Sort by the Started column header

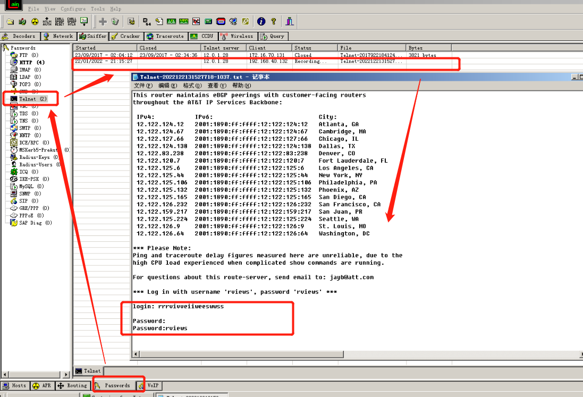point(106,48)
